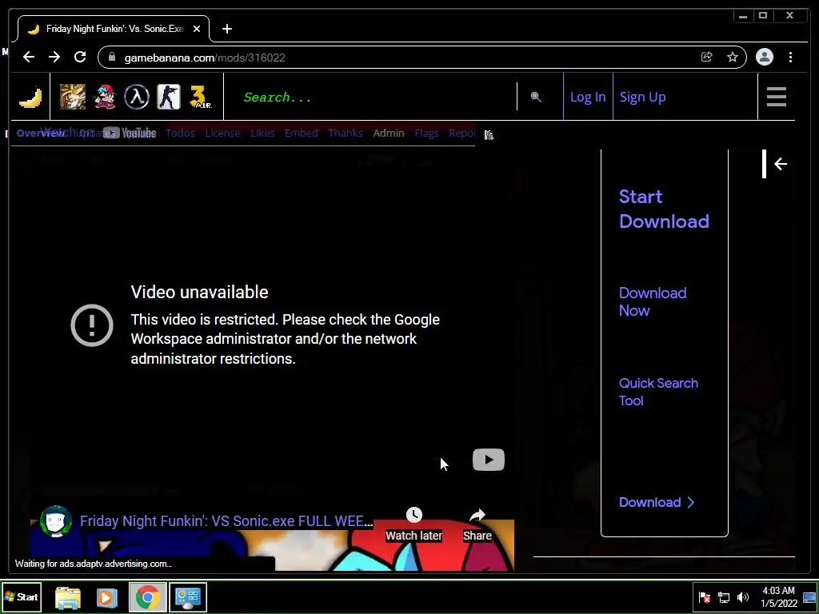The image size is (819, 614).
Task: Open the Counter-Strike game icon
Action: (169, 97)
